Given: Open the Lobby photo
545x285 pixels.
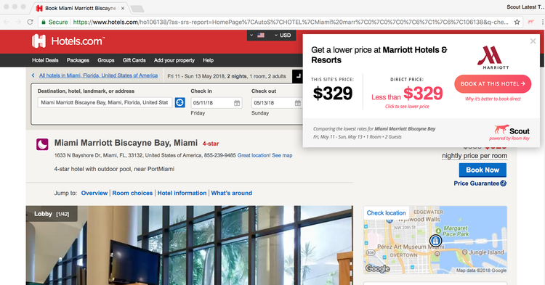Looking at the screenshot, I should click(190, 245).
